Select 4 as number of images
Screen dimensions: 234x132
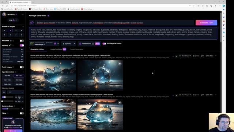tap(22, 30)
